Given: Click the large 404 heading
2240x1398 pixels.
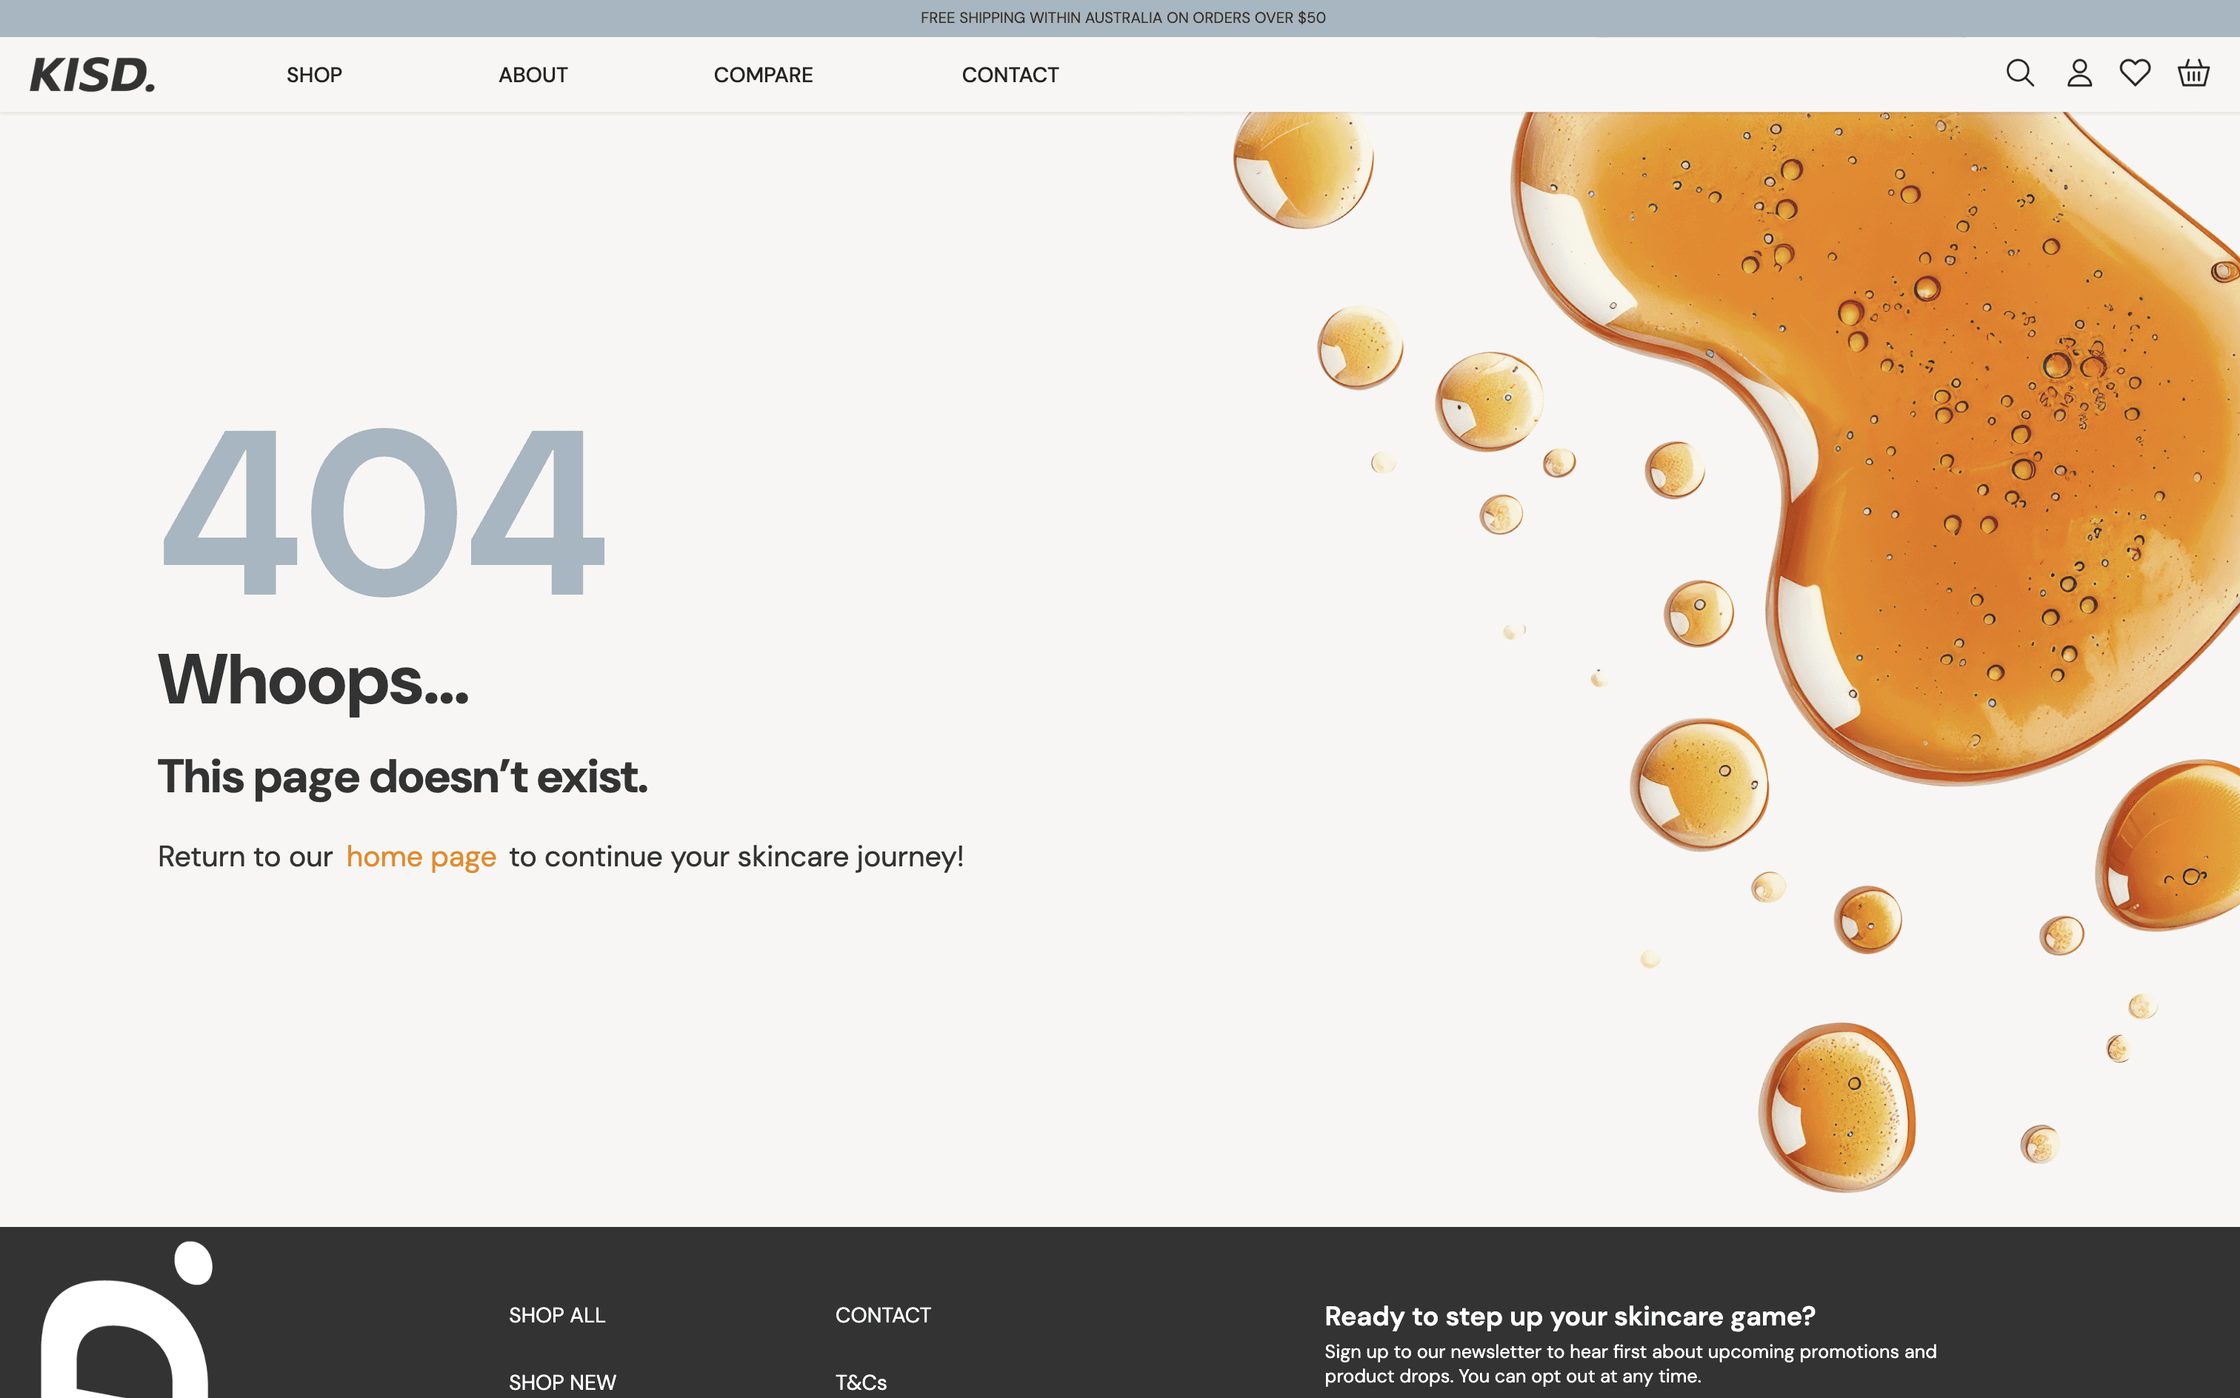Looking at the screenshot, I should pyautogui.click(x=383, y=510).
